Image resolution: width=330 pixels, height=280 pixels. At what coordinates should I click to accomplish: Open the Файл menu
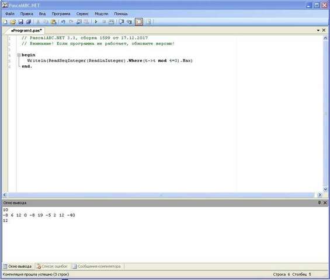(10, 13)
